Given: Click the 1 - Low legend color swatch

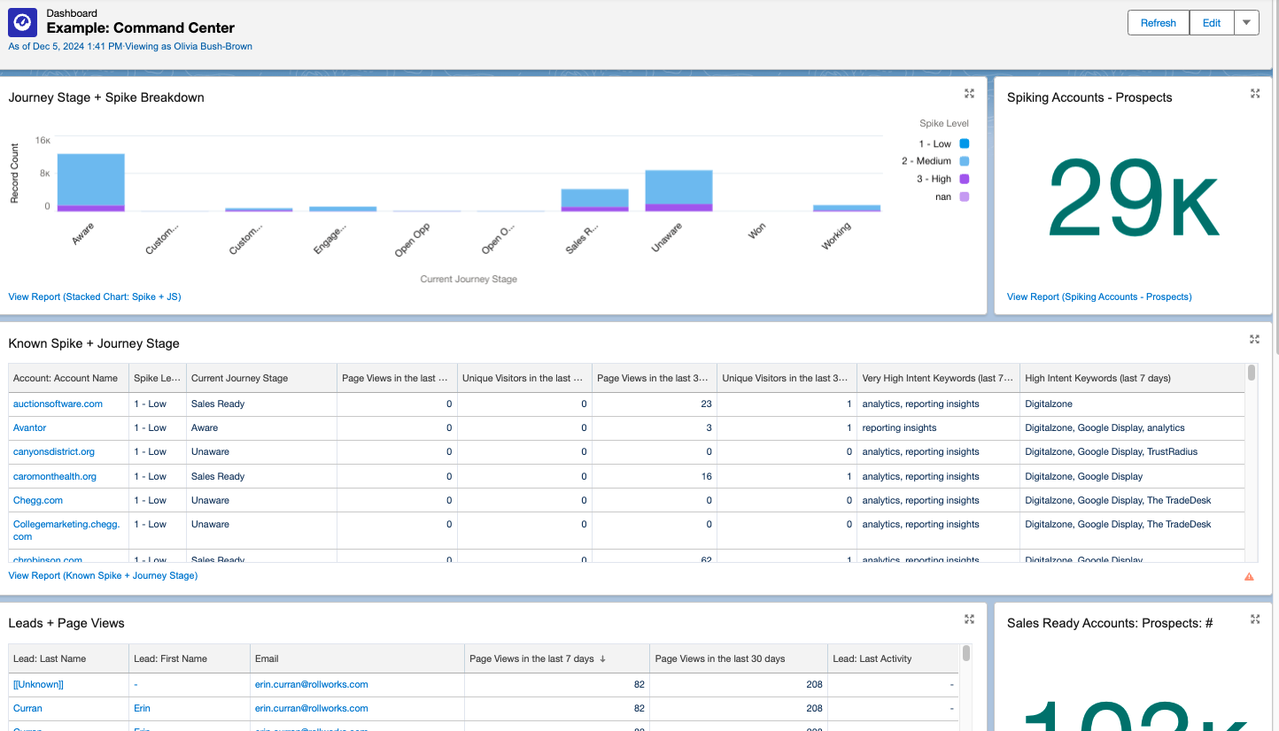Looking at the screenshot, I should point(964,143).
